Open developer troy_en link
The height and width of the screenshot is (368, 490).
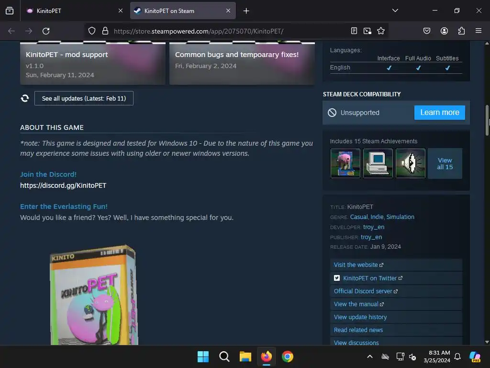(374, 227)
